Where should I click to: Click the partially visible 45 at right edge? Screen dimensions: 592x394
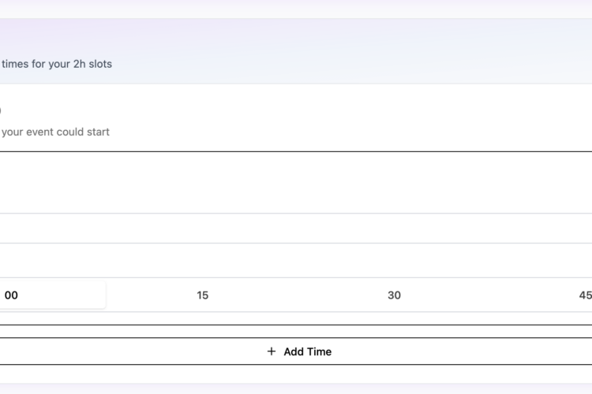pyautogui.click(x=585, y=295)
